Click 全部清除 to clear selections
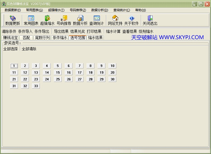This screenshot has height=154, width=211. pyautogui.click(x=29, y=49)
